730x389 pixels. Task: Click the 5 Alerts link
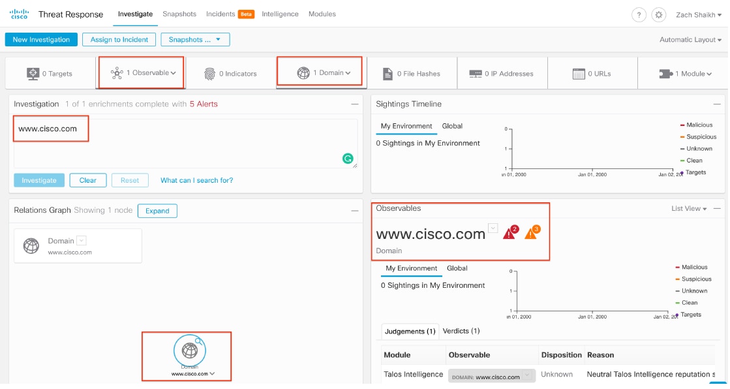tap(204, 104)
